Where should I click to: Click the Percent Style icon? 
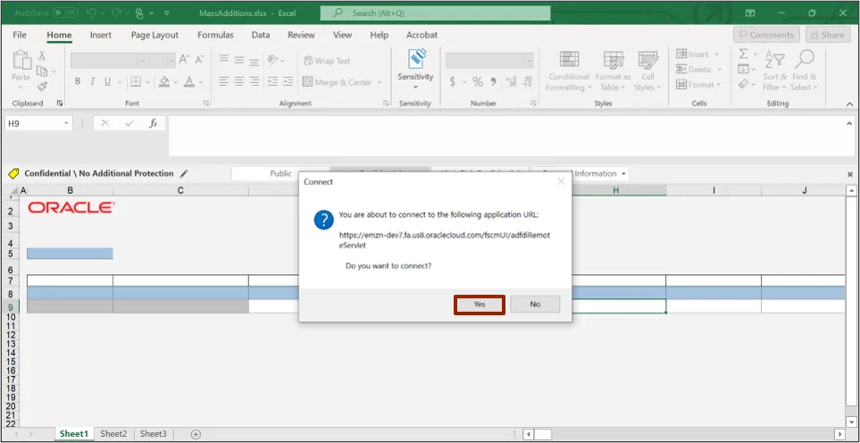[478, 82]
